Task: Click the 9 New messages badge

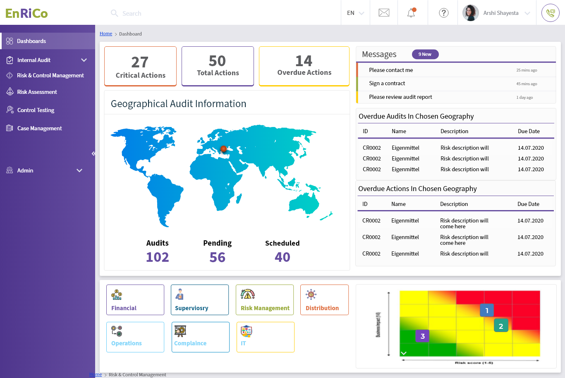Action: pos(425,54)
